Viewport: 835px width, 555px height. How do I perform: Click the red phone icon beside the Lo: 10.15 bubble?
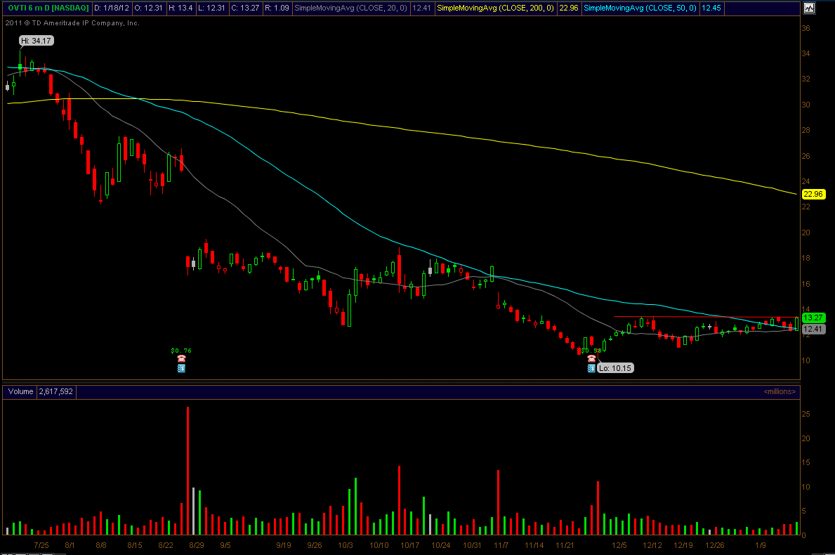pyautogui.click(x=591, y=359)
